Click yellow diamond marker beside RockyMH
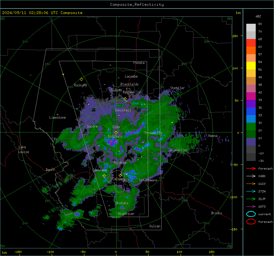This screenshot has width=274, height=256. click(x=81, y=79)
